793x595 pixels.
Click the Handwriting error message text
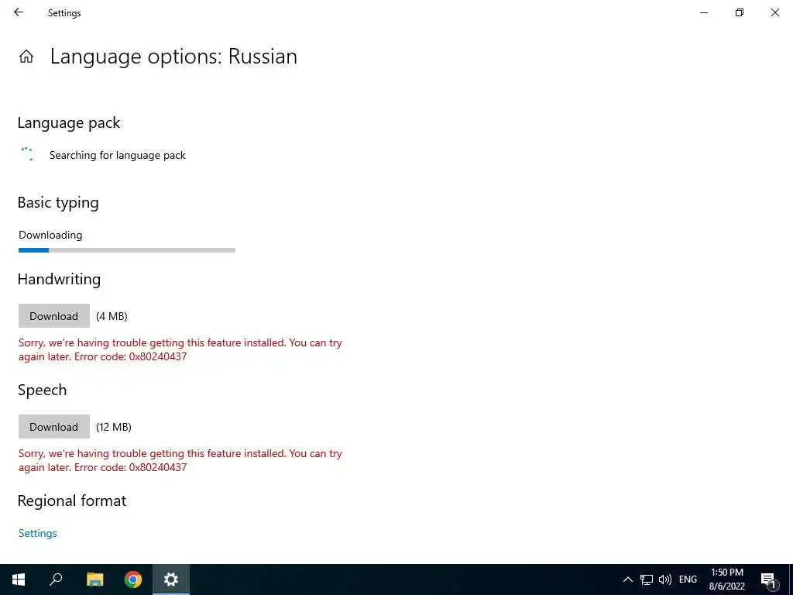tap(180, 349)
